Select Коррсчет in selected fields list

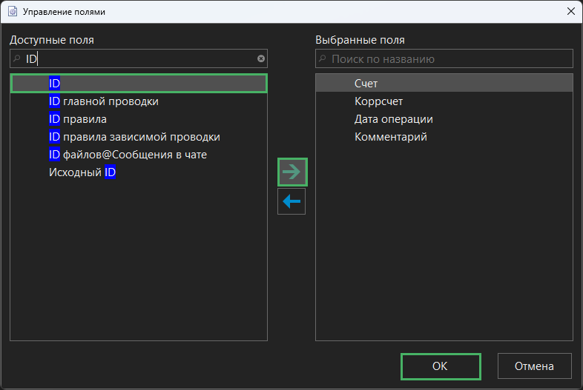tap(378, 101)
